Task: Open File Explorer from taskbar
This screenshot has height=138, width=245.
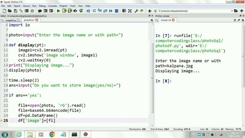Action: click(x=30, y=135)
